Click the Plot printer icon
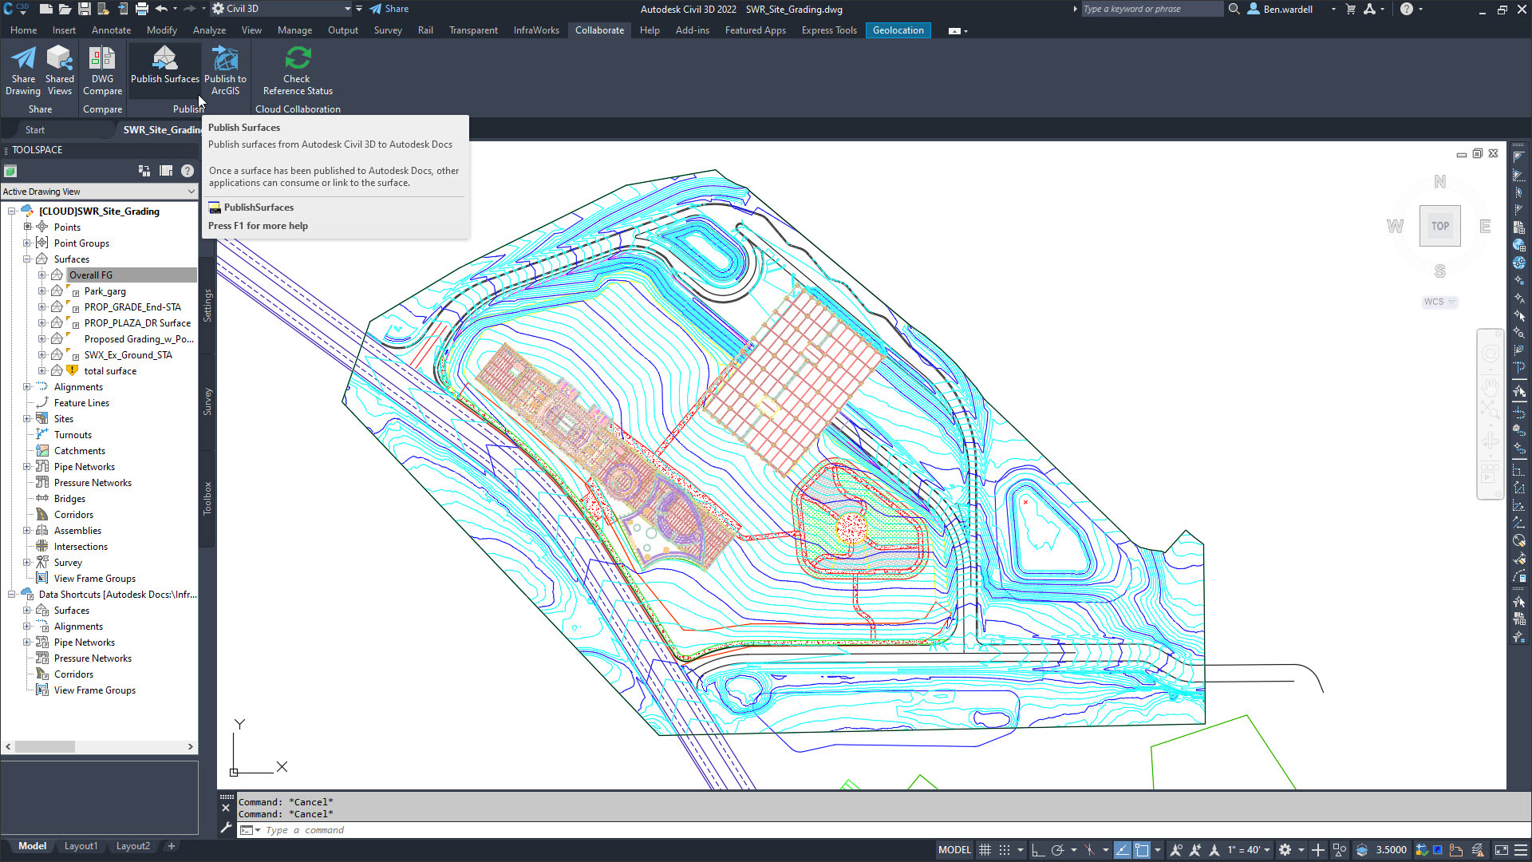 pyautogui.click(x=142, y=9)
